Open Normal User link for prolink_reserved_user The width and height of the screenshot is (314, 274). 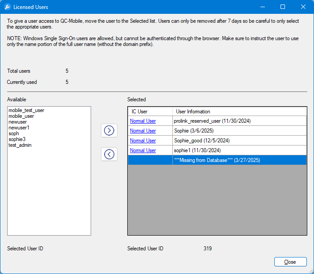(143, 121)
